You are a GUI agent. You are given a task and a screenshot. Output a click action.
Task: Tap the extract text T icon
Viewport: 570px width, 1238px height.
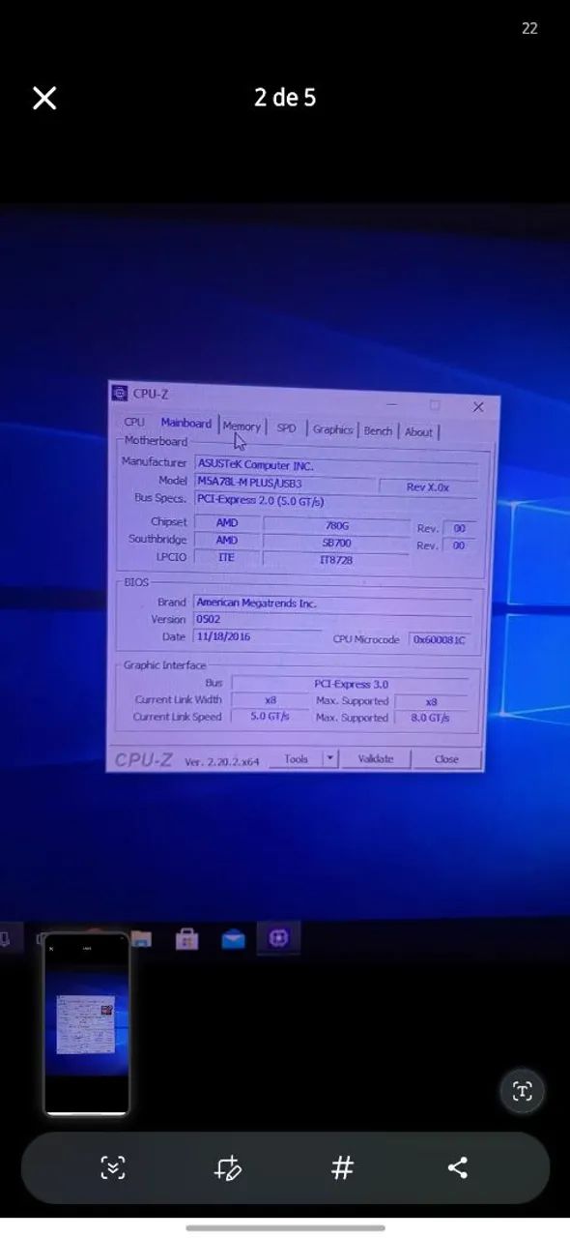click(x=523, y=1092)
